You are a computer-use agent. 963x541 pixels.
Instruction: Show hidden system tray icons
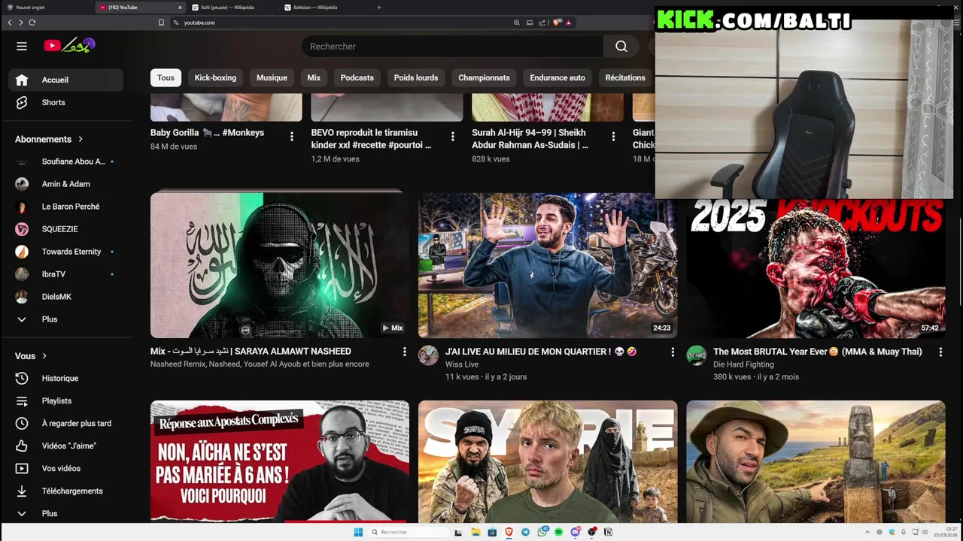pos(867,532)
